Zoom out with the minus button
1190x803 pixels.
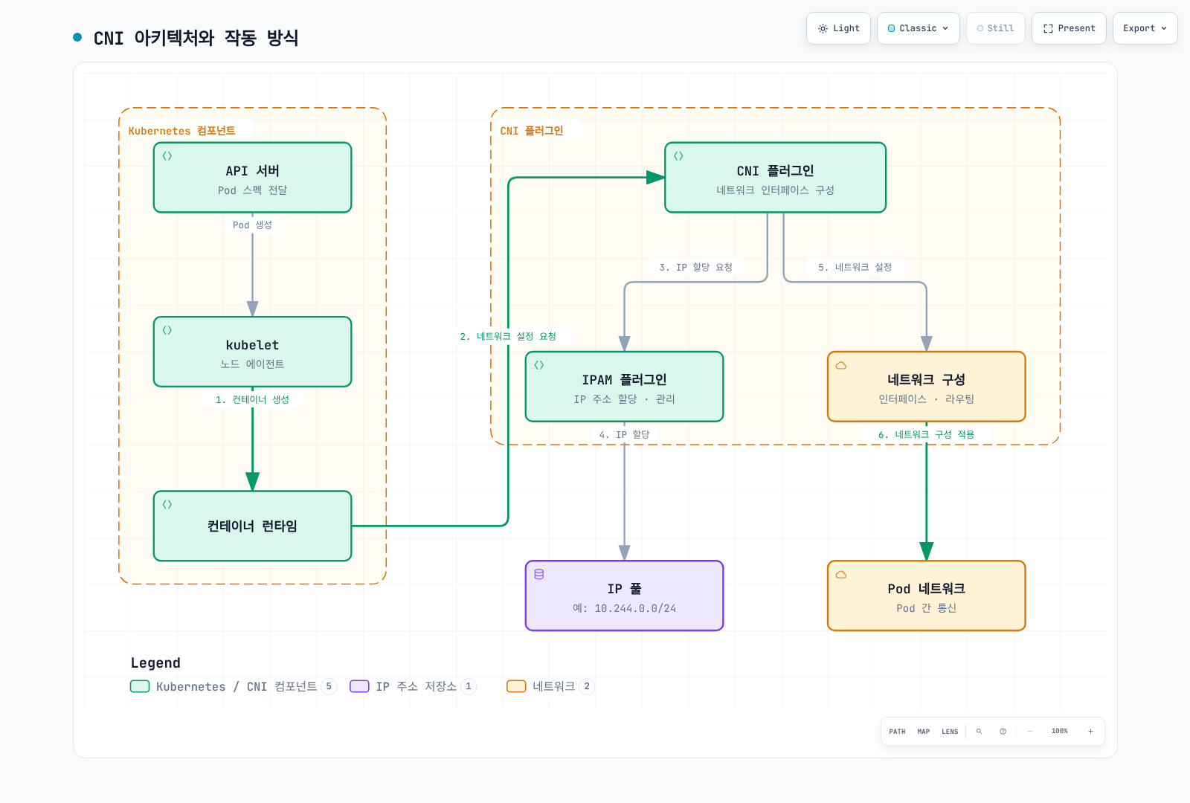pyautogui.click(x=1029, y=732)
